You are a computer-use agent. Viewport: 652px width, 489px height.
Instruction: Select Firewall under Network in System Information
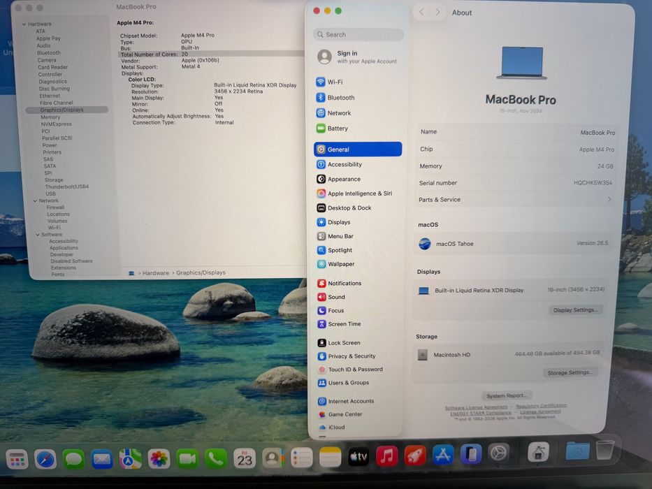(x=55, y=207)
